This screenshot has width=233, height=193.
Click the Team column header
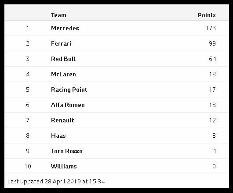58,15
